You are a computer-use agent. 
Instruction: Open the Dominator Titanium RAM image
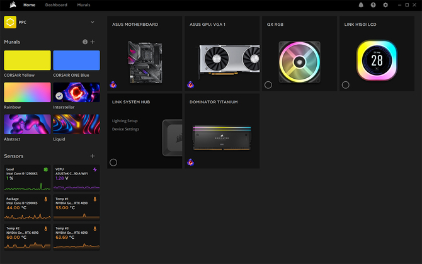click(222, 138)
